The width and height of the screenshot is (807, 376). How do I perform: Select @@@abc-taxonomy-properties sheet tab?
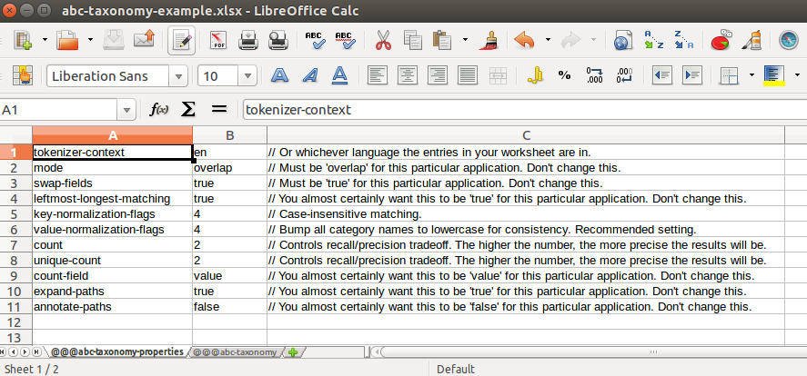click(x=116, y=351)
